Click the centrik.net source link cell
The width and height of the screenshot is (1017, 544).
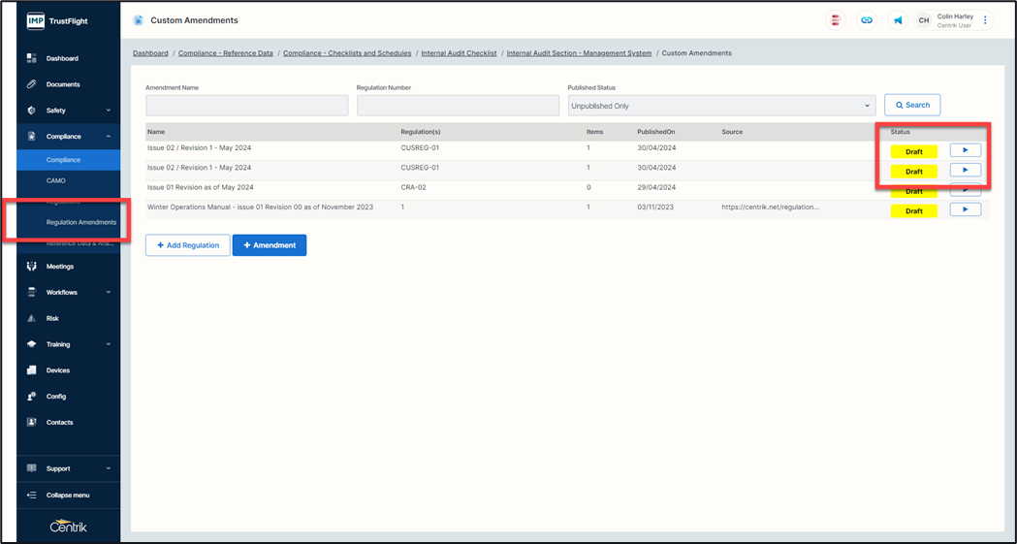click(771, 207)
